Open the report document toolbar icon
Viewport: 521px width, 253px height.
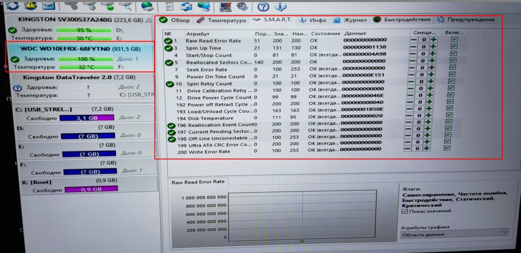tap(169, 6)
